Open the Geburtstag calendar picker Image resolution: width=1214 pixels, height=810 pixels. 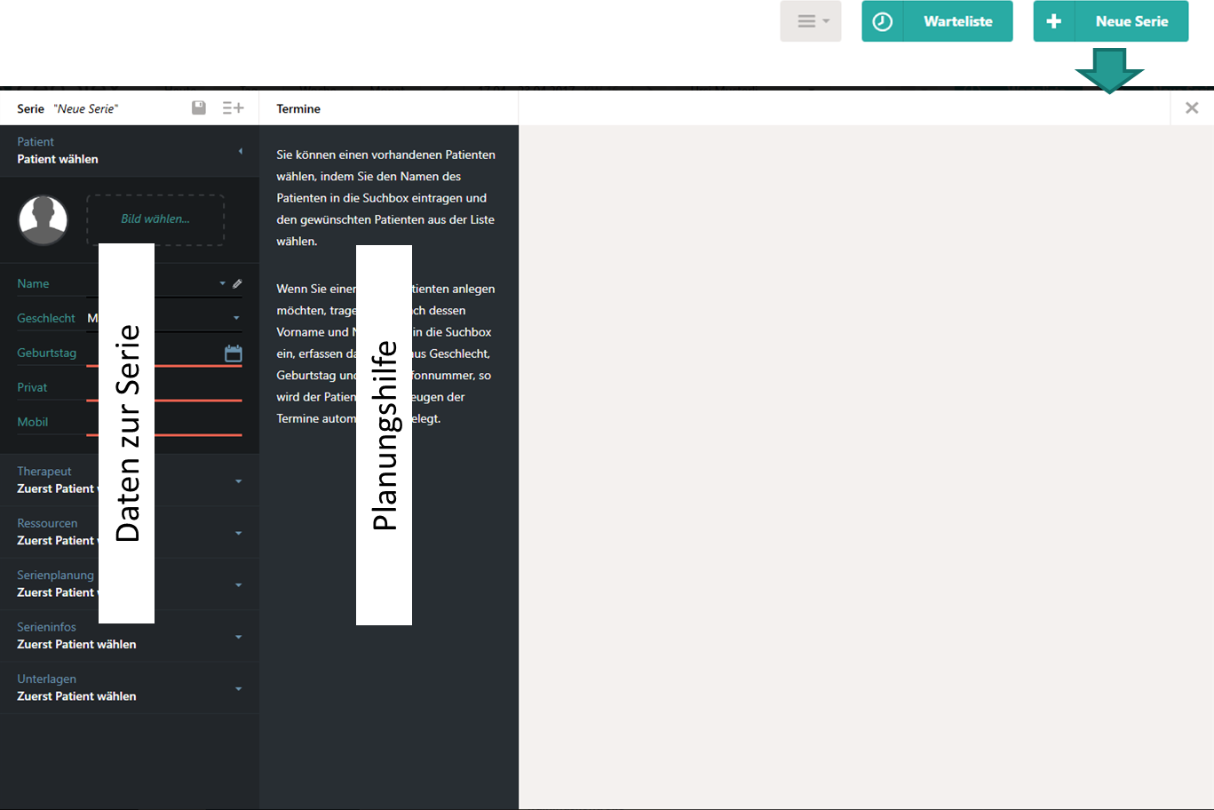[233, 353]
